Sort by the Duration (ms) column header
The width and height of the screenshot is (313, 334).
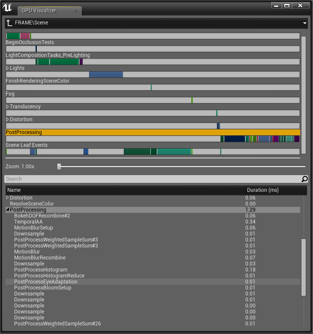point(276,190)
